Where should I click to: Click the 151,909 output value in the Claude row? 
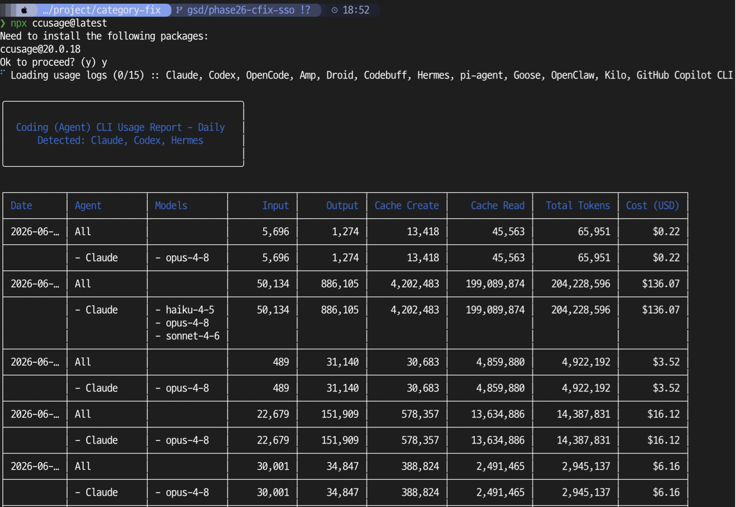click(340, 440)
